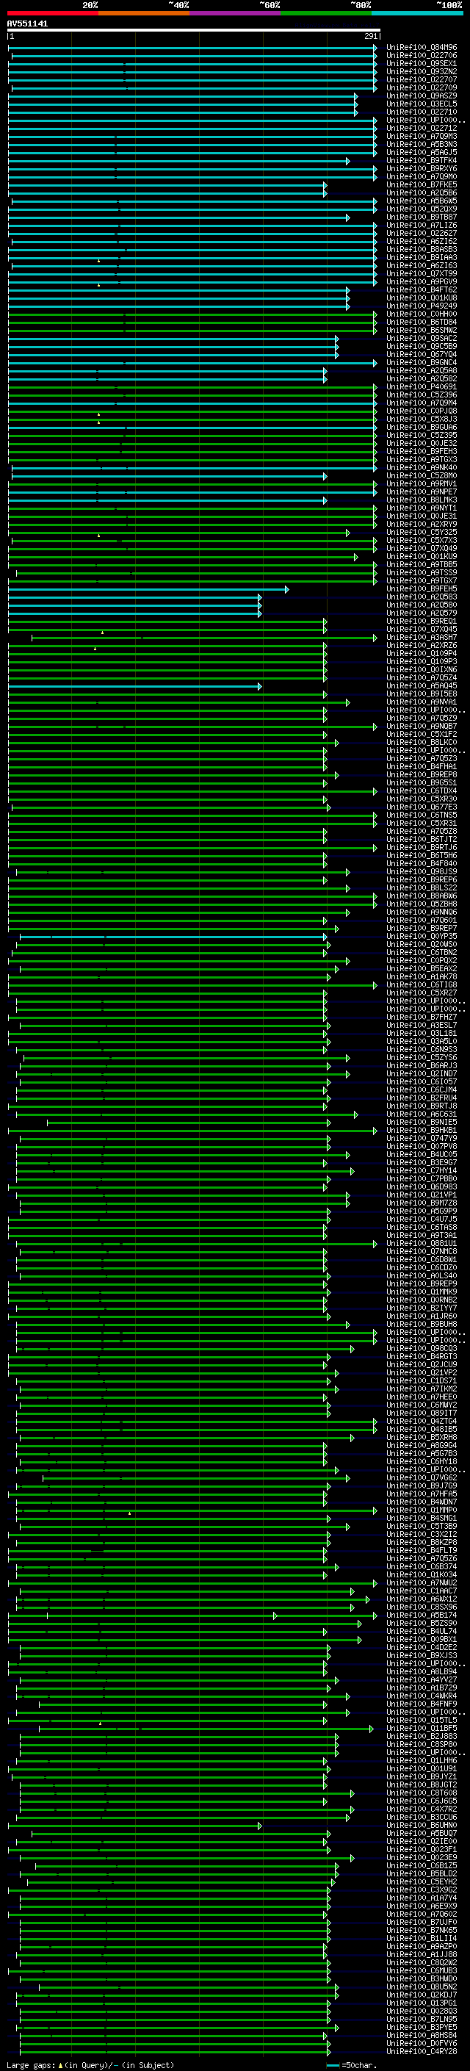The height and width of the screenshot is (2071, 470).
Task: Click the white query sequence bar
Action: click(194, 31)
